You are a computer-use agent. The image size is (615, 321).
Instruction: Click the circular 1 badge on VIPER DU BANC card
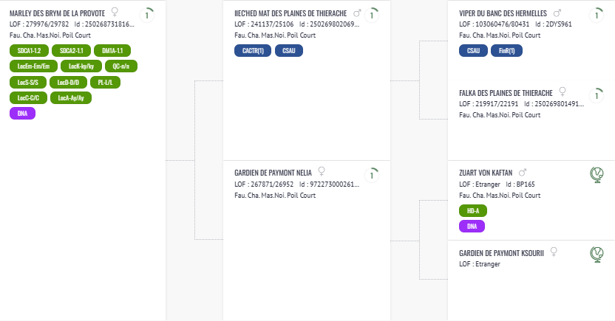[597, 15]
